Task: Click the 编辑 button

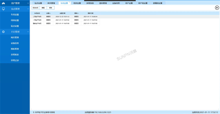Action: 43,8
